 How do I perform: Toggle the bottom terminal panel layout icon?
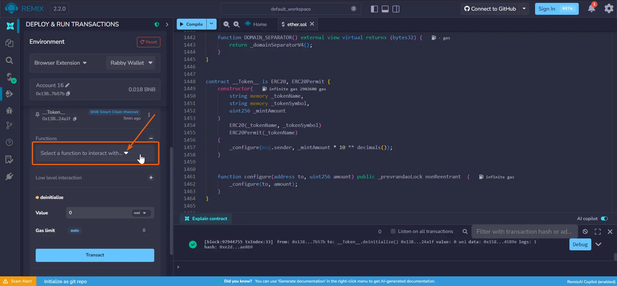385,9
